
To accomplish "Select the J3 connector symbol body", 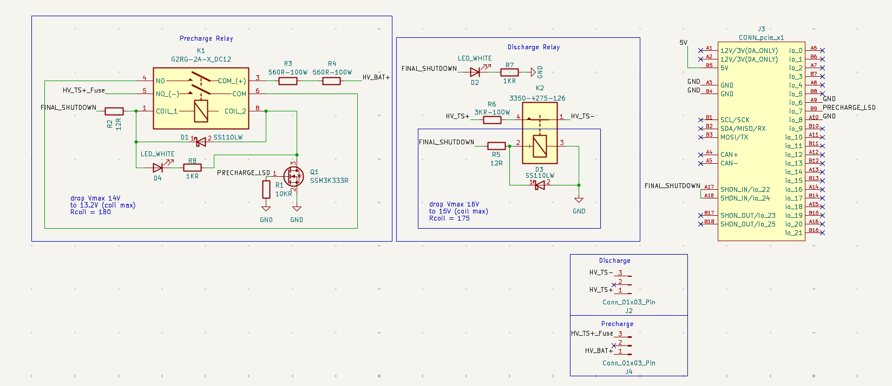I will pyautogui.click(x=761, y=141).
